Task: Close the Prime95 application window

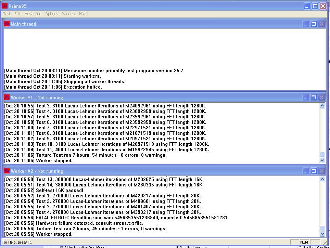Action: click(x=323, y=6)
